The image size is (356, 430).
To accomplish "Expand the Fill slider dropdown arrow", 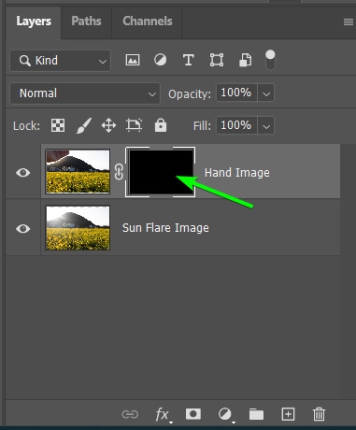I will pos(266,126).
